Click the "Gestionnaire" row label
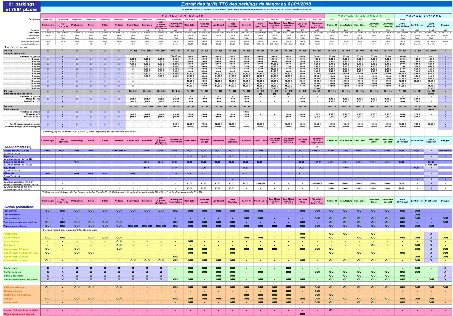The height and width of the screenshot is (316, 453). 34,19
